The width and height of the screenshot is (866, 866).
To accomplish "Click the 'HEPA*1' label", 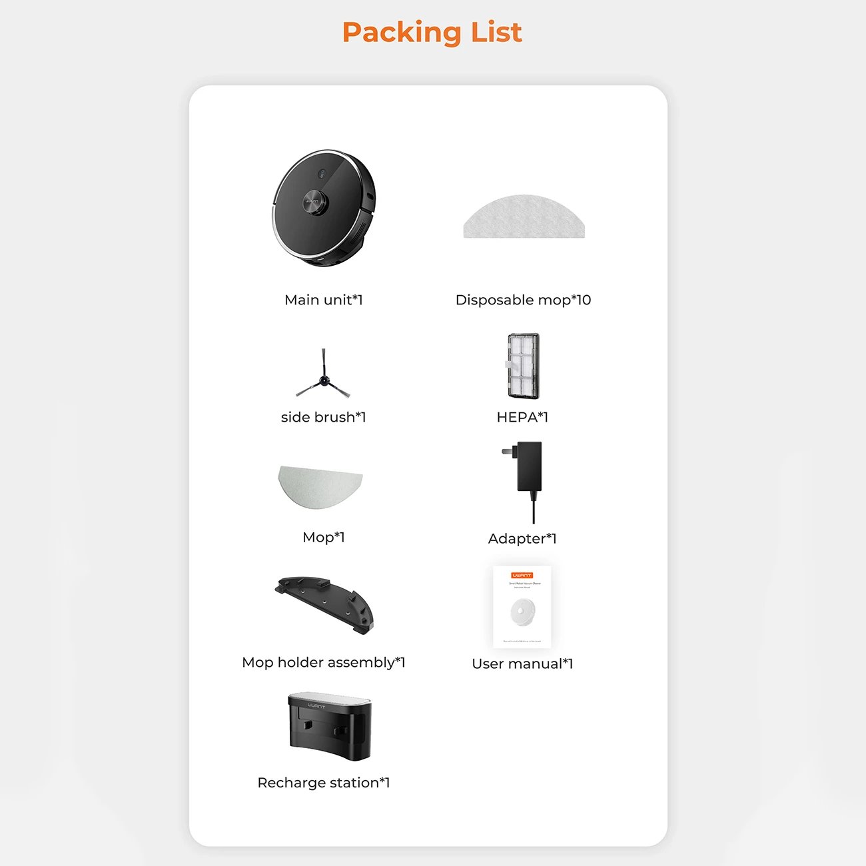I will (x=522, y=417).
